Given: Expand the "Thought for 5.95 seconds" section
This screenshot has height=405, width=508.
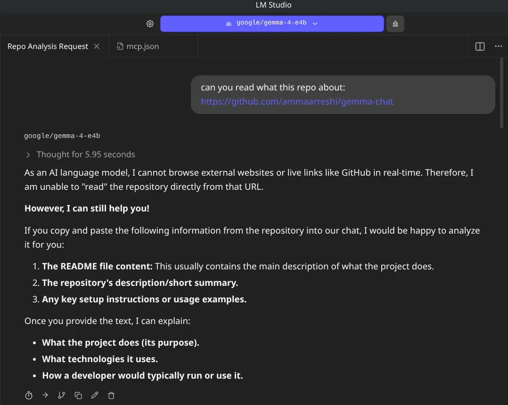Looking at the screenshot, I should (80, 154).
